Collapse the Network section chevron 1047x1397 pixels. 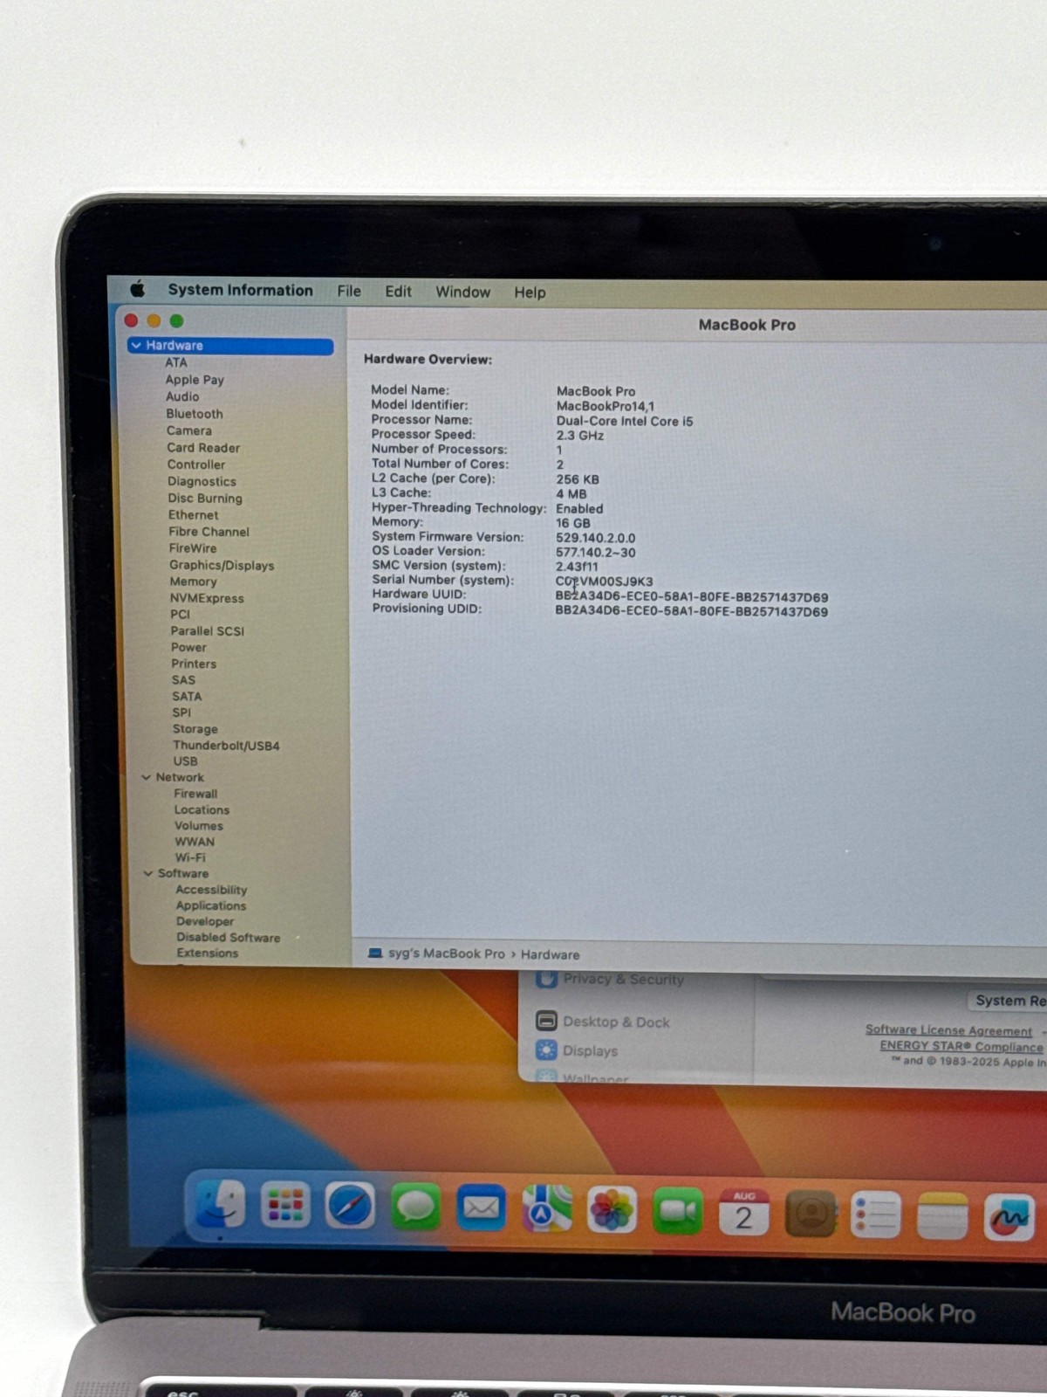click(147, 777)
